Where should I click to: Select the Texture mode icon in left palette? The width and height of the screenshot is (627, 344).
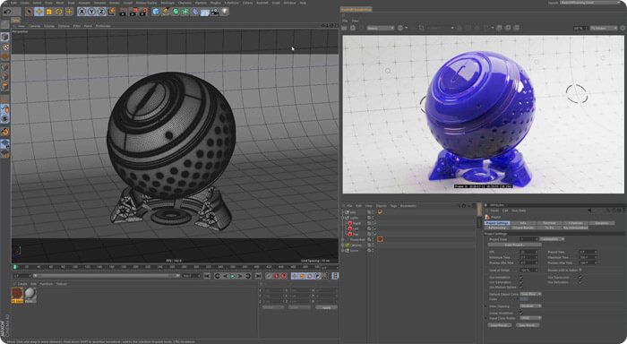5,47
